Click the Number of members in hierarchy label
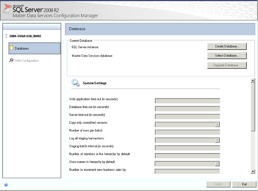 coord(100,154)
